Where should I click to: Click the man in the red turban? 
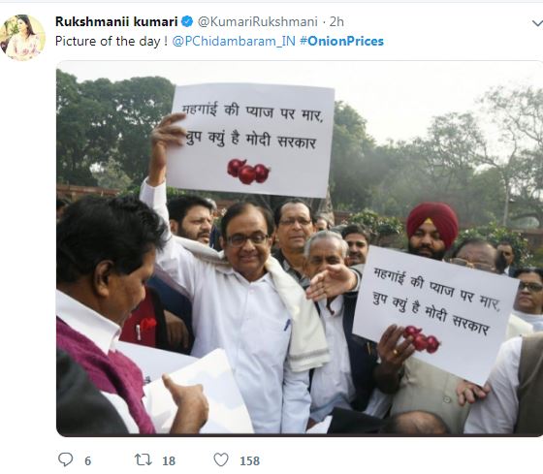431,232
